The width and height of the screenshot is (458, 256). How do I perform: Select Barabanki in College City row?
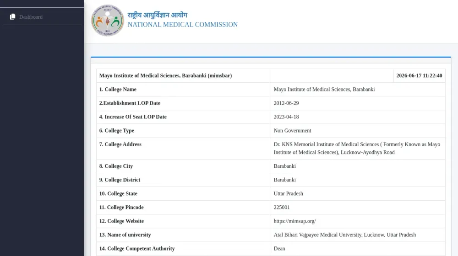(x=285, y=166)
